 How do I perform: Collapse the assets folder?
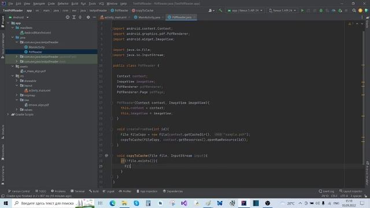(x=13, y=66)
